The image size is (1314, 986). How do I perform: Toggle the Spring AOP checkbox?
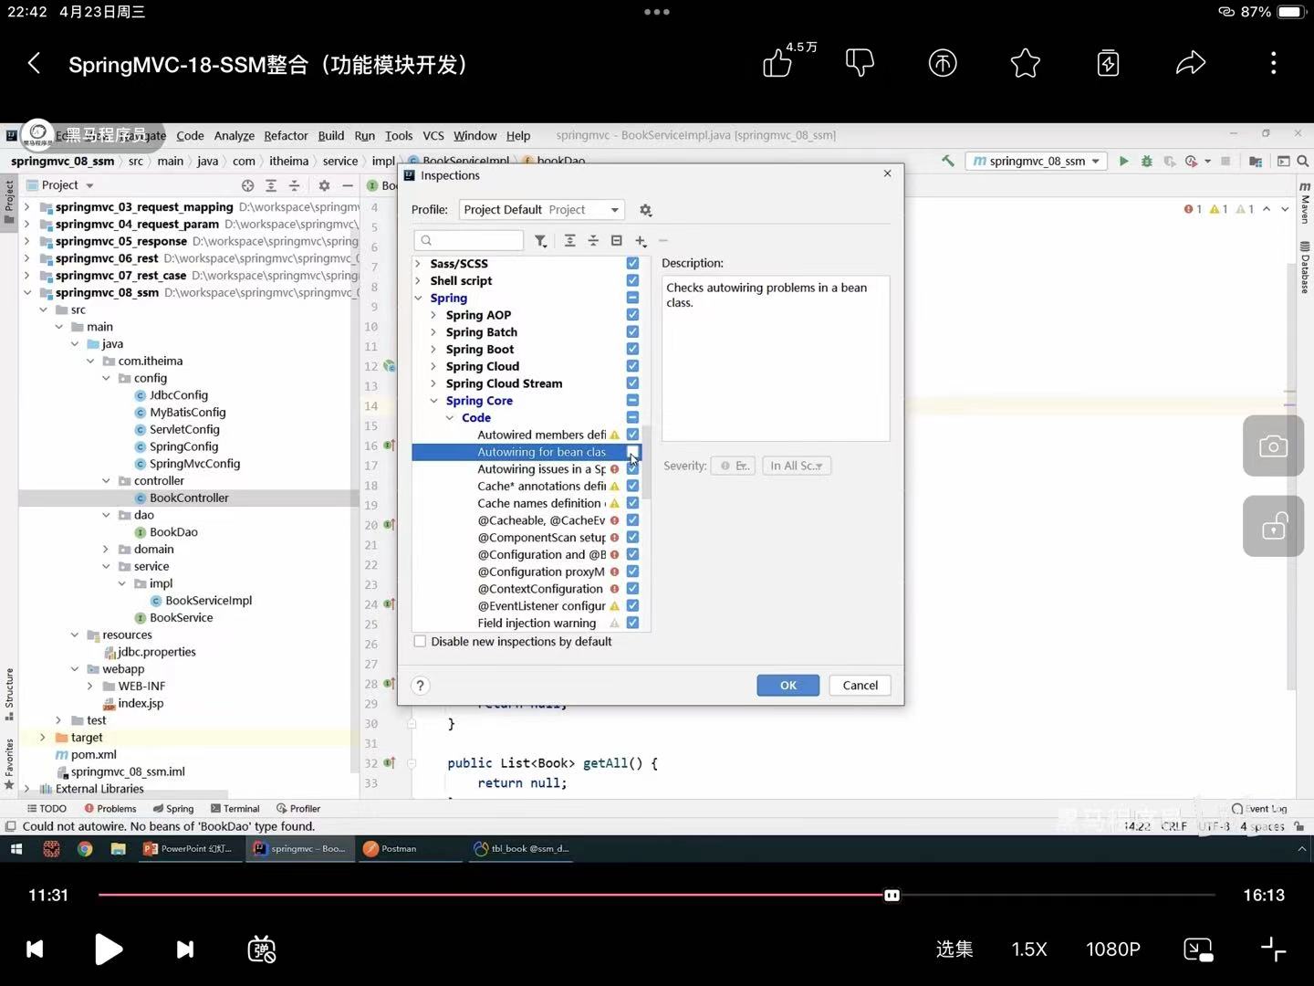tap(632, 314)
